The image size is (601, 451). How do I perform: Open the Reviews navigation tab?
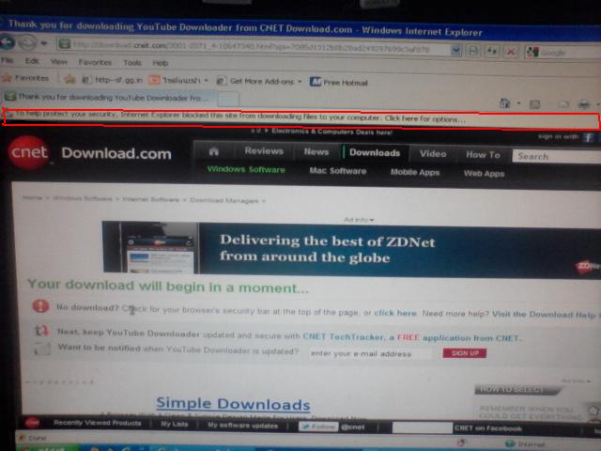[x=264, y=151]
